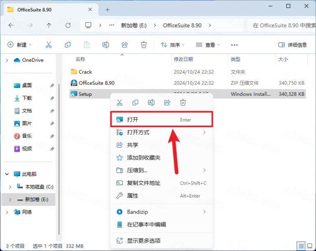
Task: Open the 查看 view dropdown
Action: pos(208,45)
